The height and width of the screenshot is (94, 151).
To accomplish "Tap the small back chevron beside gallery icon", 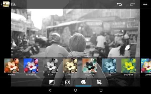I will 2,5.
